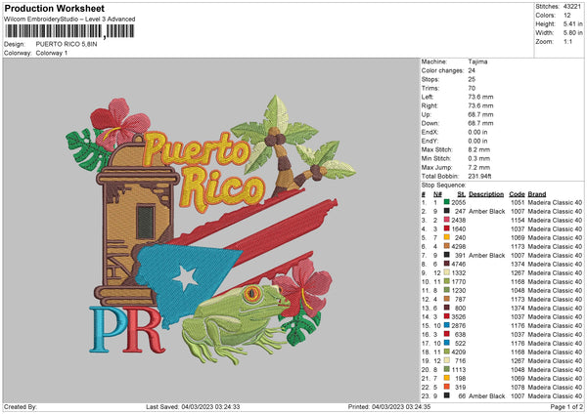Click stitch count '4209' in stop row 18
Screen dimensions: 587x414
[459, 352]
